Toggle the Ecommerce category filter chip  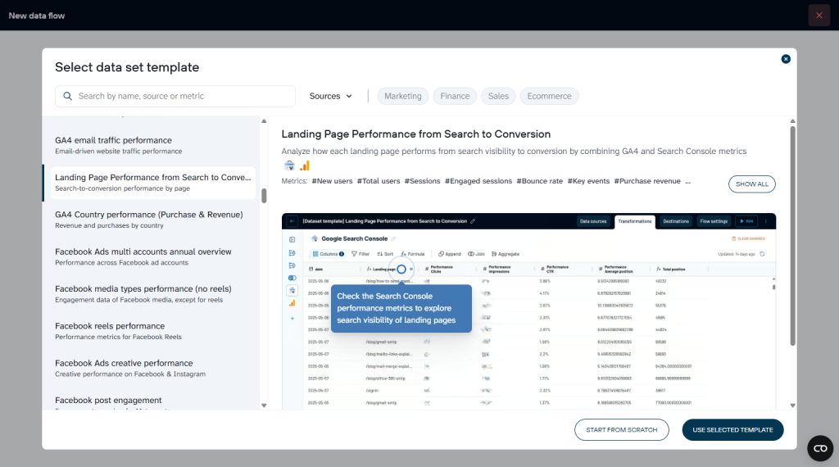(x=549, y=97)
